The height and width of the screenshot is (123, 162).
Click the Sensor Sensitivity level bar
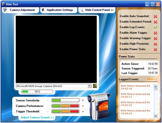coord(66,100)
